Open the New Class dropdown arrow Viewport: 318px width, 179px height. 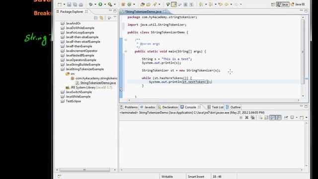pyautogui.click(x=134, y=4)
